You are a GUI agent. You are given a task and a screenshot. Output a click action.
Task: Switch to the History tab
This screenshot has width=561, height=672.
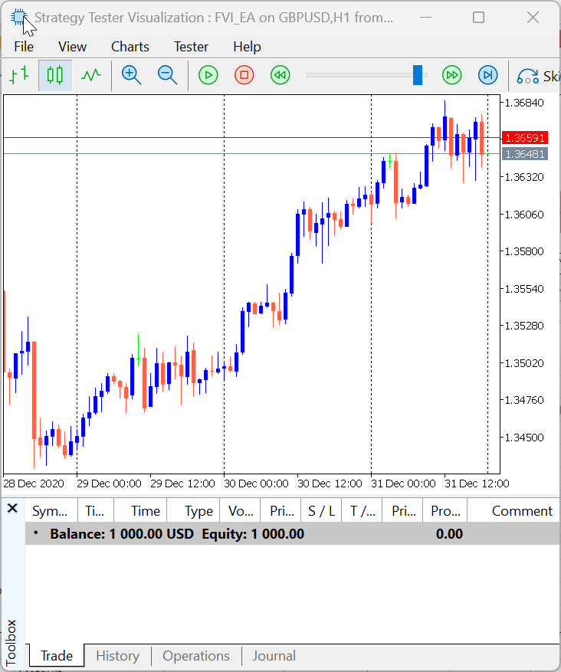[x=117, y=656]
